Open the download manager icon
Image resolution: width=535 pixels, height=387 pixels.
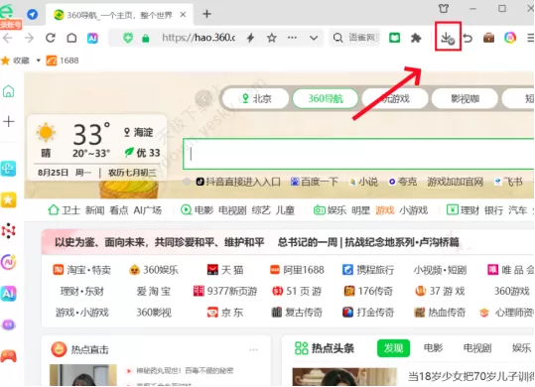448,38
